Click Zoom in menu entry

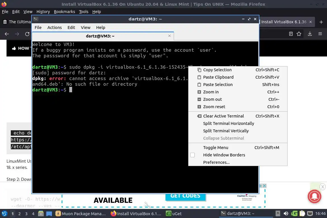pyautogui.click(x=238, y=92)
